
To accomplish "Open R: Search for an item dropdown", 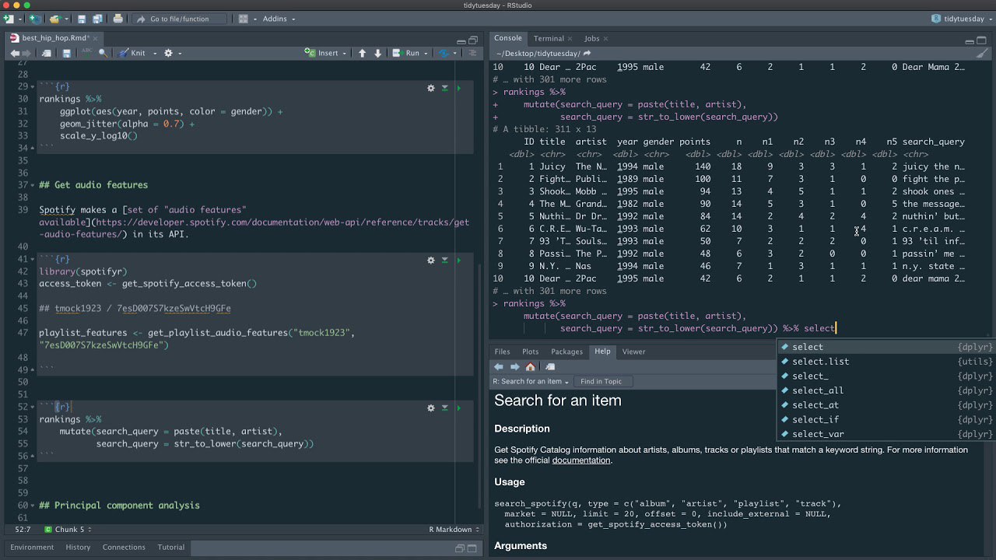I will point(531,381).
